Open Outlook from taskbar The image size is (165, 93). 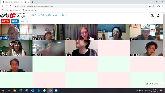[x=33, y=91]
